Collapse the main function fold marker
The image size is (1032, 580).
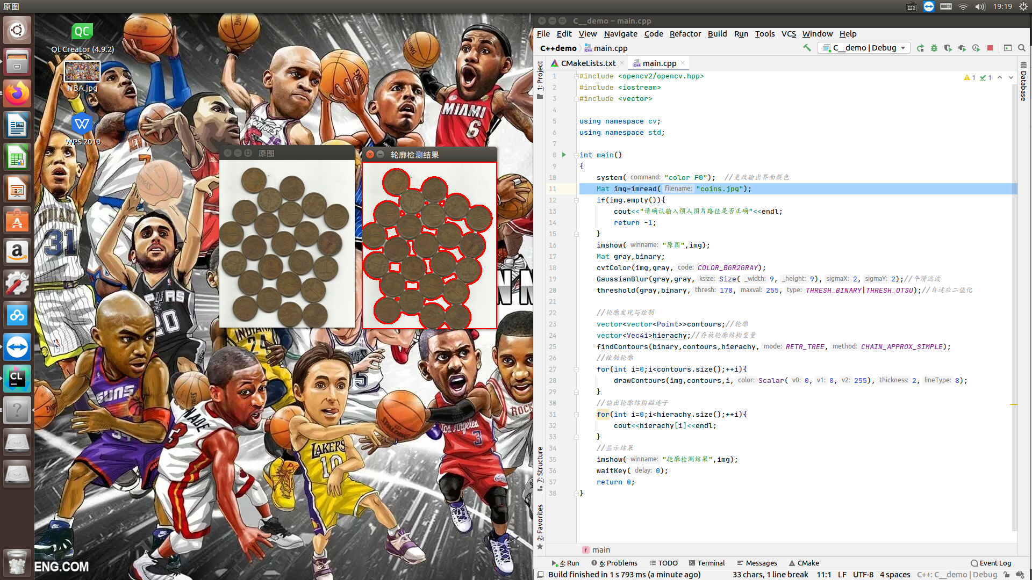click(x=576, y=155)
